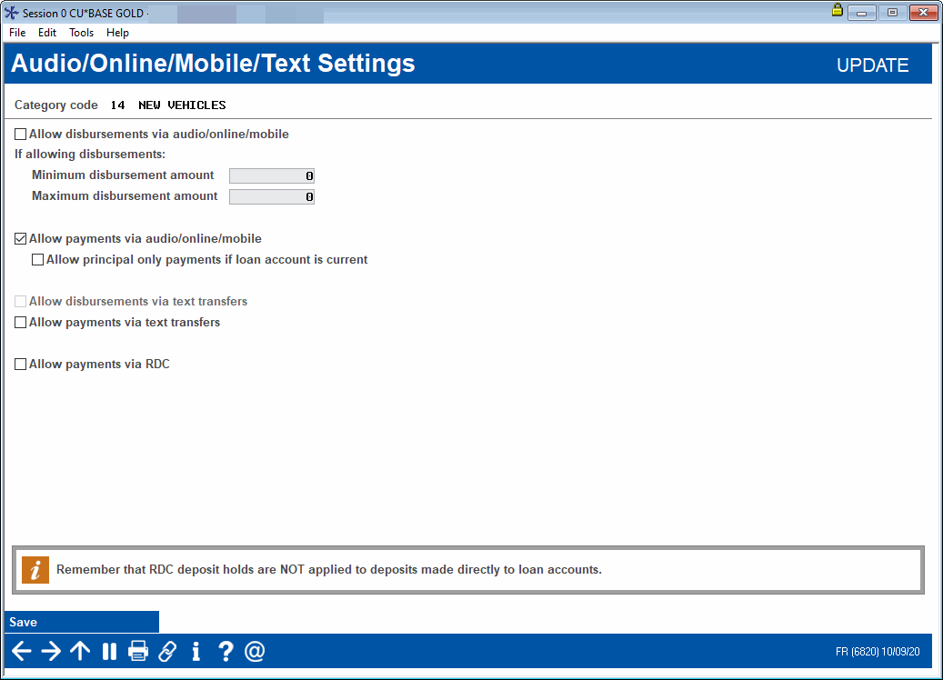Click the Allow disbursements via text transfers checkbox
943x680 pixels.
click(20, 301)
